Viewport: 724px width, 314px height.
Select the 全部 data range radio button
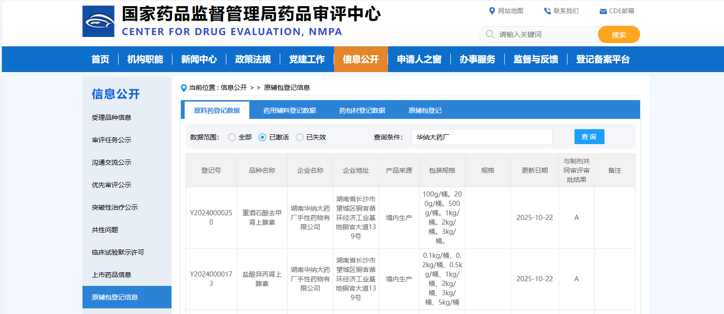(232, 137)
